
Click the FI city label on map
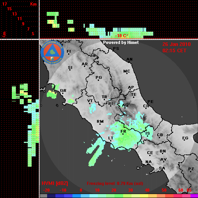(x=69, y=51)
